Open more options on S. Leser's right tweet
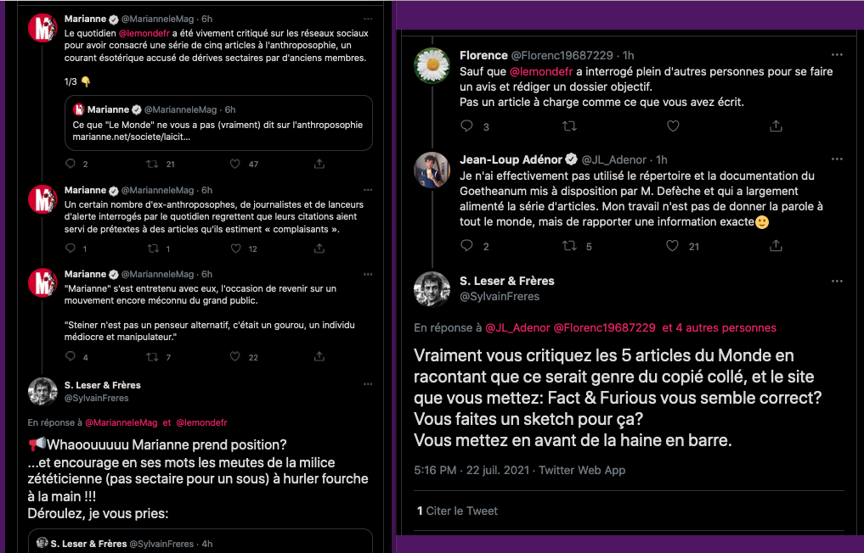Screen dimensions: 864x553 (837, 281)
